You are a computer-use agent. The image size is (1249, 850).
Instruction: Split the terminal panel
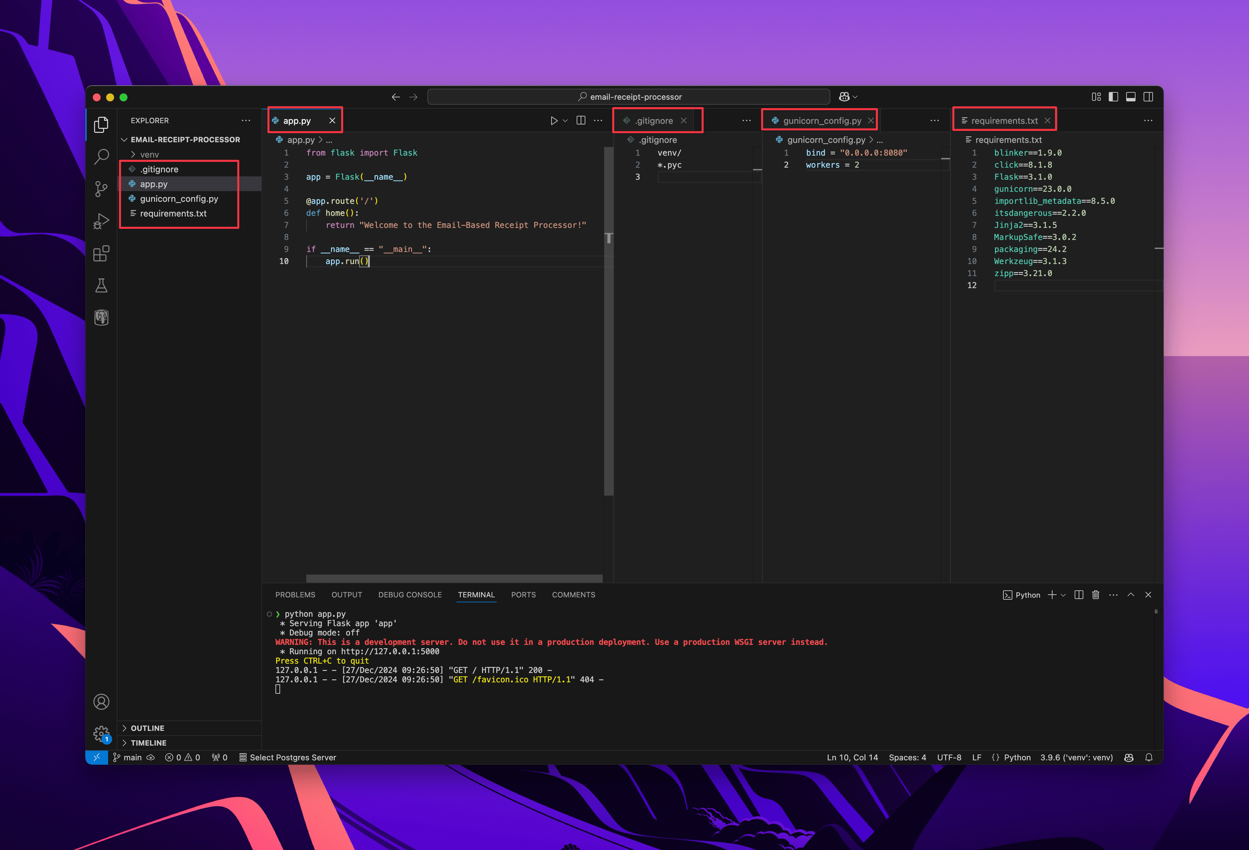[x=1079, y=595]
